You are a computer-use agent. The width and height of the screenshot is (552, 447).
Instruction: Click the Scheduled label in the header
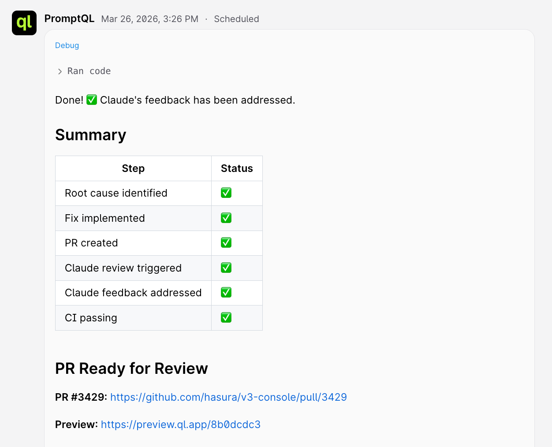pos(236,19)
